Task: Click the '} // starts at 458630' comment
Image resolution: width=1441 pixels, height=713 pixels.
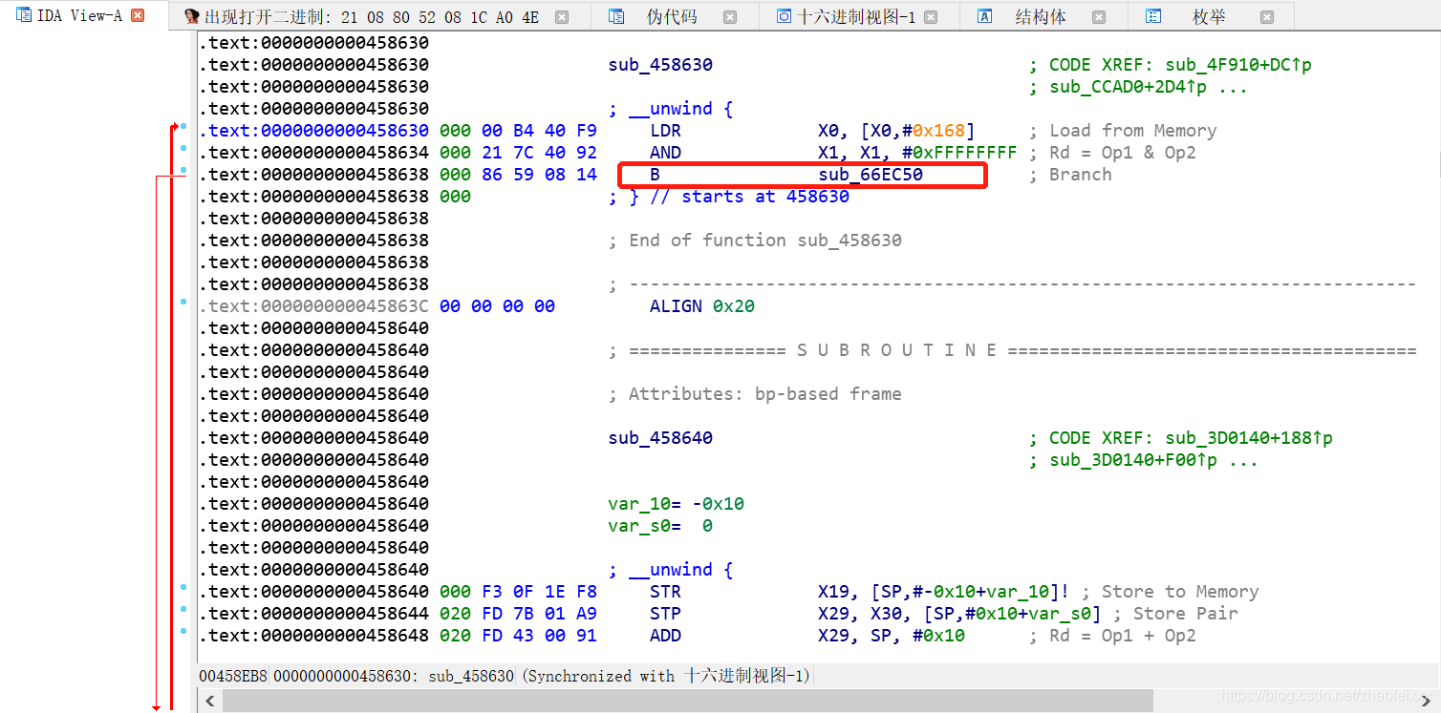Action: tap(728, 197)
